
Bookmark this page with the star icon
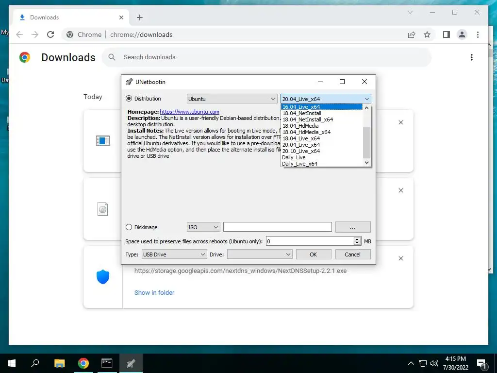pyautogui.click(x=427, y=34)
